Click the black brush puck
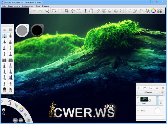Viewport: 167px width, 124px height. 36,29
